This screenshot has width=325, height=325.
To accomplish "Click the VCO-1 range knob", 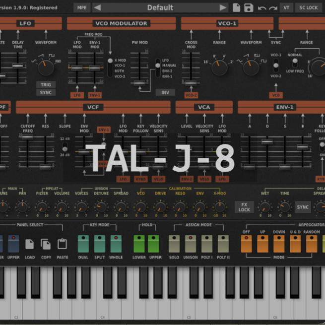I will [219, 67].
